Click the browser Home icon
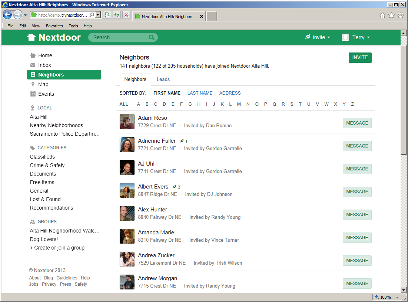 382,15
